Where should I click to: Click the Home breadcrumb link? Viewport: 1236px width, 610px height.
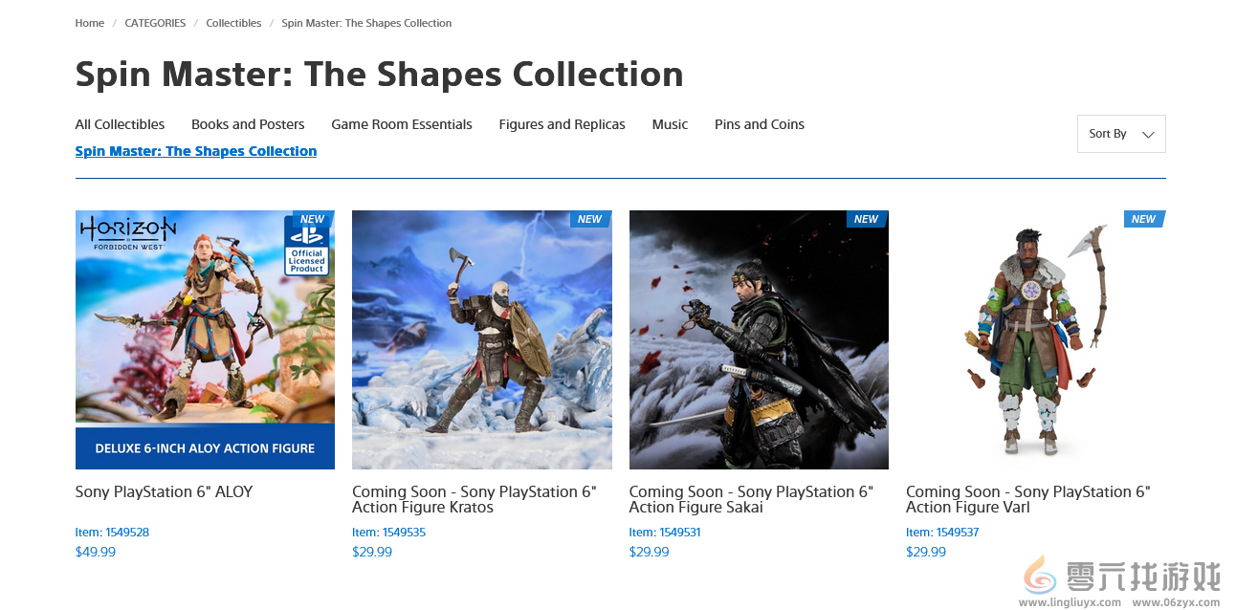tap(90, 23)
